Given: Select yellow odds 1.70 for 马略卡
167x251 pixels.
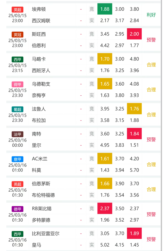Looking at the screenshot, I should click(105, 59).
